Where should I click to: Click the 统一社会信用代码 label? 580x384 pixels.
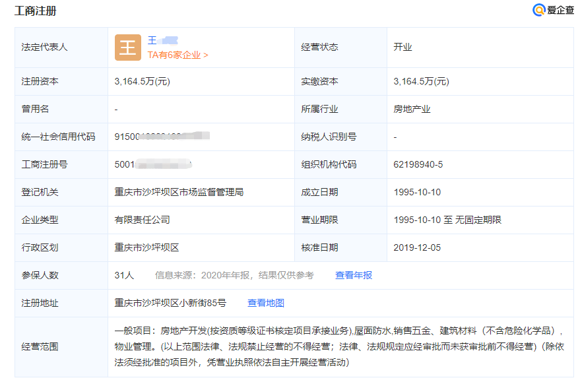coord(59,137)
